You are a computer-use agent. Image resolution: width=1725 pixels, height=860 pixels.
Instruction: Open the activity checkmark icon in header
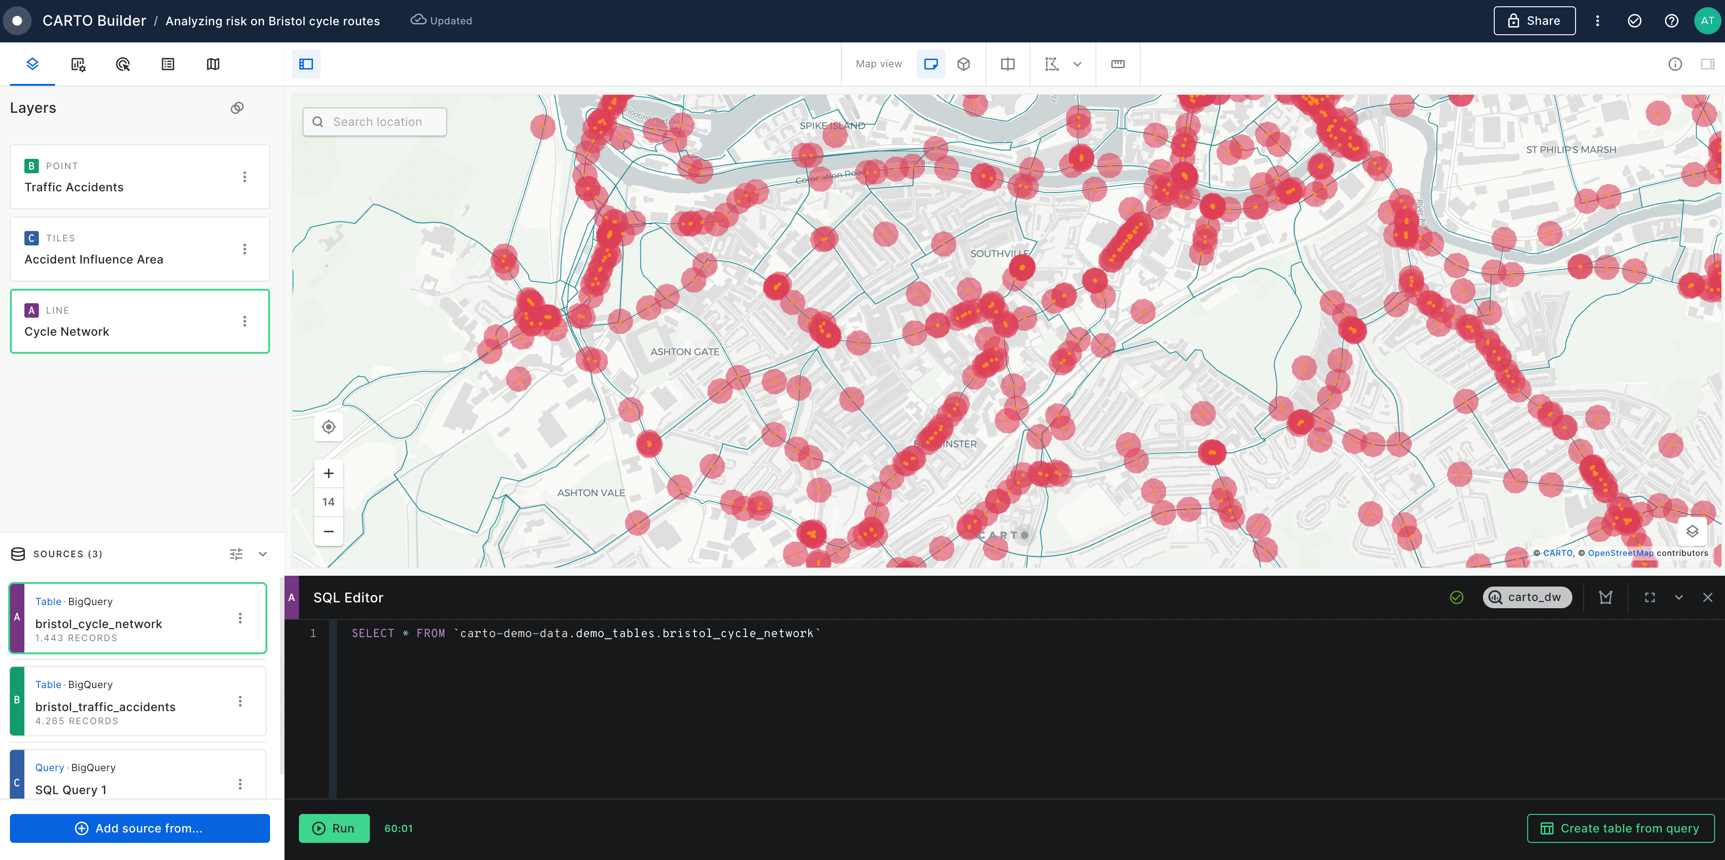tap(1635, 21)
